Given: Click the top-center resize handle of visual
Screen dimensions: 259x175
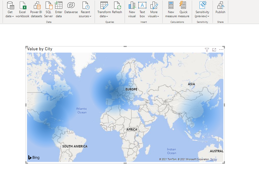Looking at the screenshot, I should pyautogui.click(x=125, y=46).
